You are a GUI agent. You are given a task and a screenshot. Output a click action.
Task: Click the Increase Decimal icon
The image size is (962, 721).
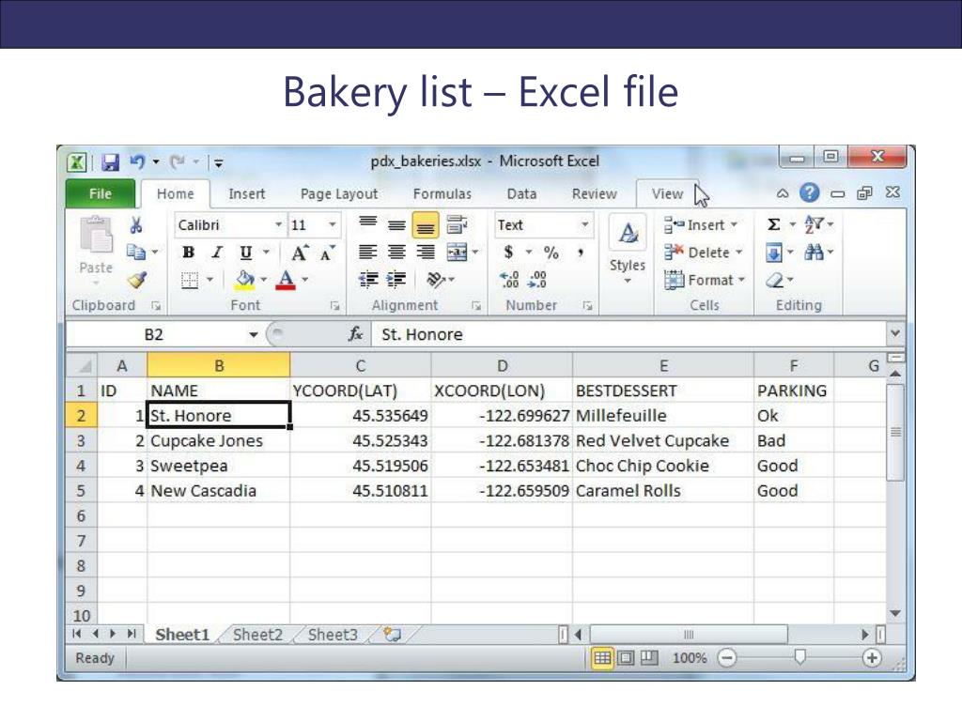click(509, 280)
